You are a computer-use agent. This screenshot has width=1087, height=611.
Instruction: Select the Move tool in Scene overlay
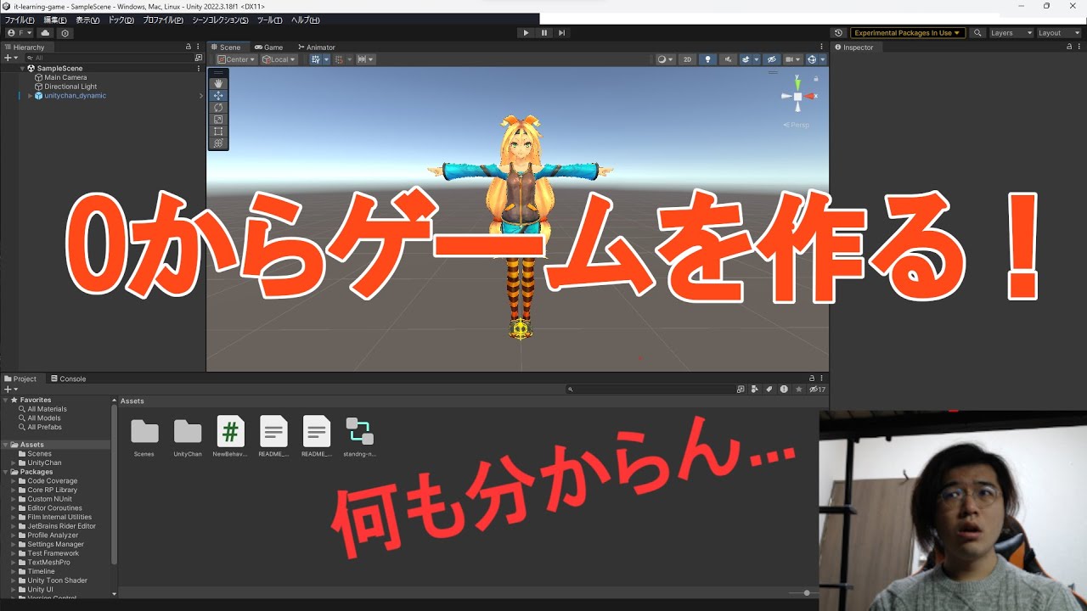(218, 96)
